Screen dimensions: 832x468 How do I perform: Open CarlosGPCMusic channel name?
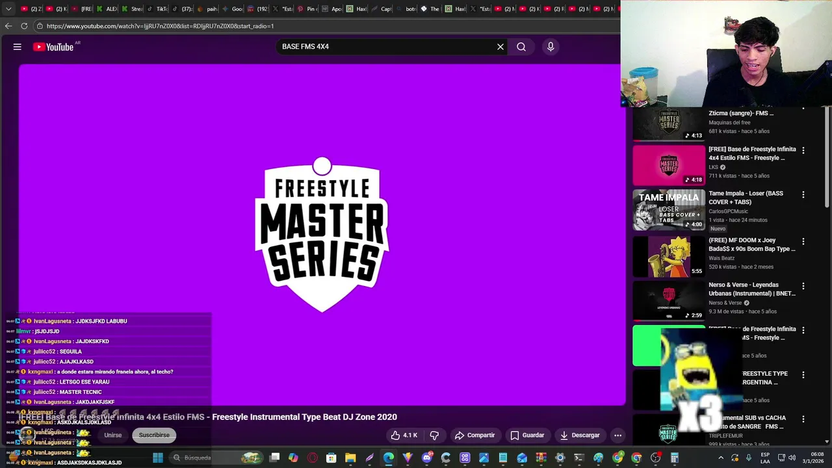click(x=728, y=211)
